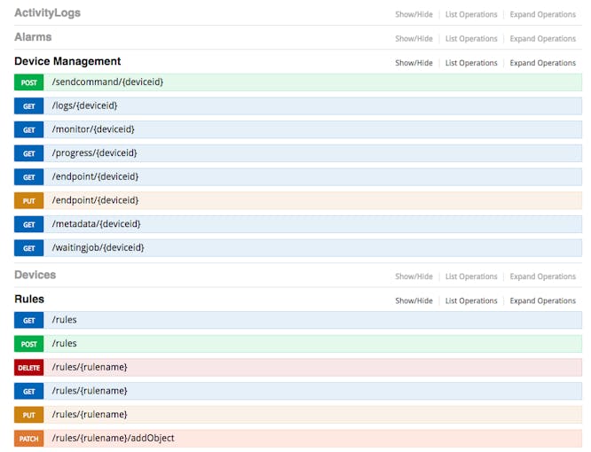Click List Operations for Alarms
The image size is (591, 452).
(x=471, y=38)
